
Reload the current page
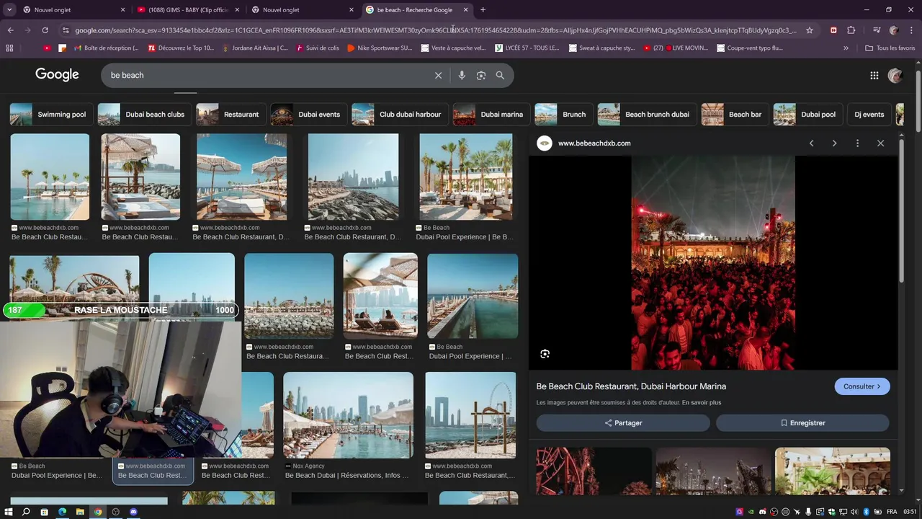point(45,30)
